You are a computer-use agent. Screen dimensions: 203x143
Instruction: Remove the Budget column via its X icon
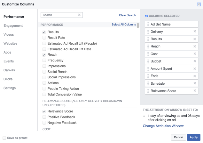click(x=195, y=61)
